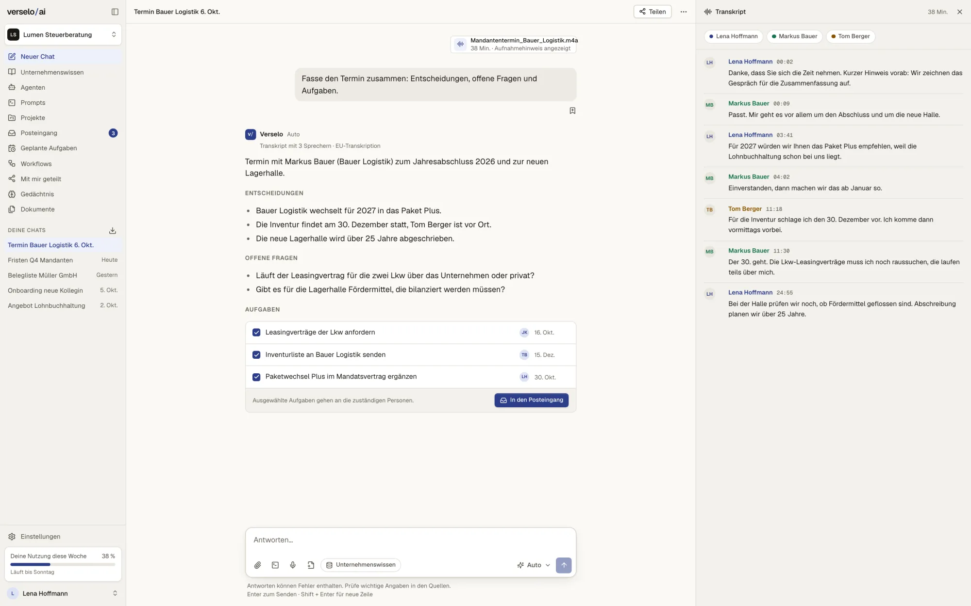Expand the Lena Hoffmann account menu

(x=63, y=593)
